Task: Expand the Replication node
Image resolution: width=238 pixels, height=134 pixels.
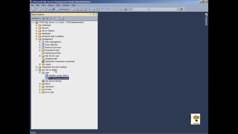Action: pos(36,33)
